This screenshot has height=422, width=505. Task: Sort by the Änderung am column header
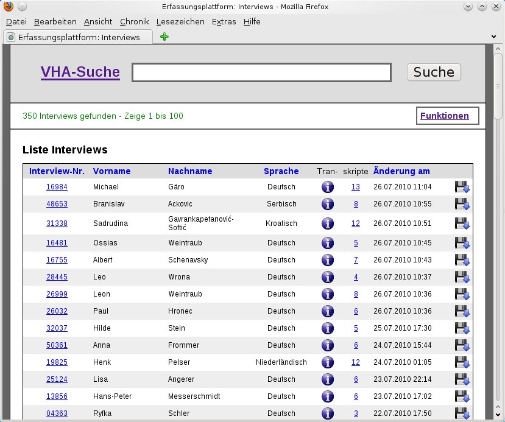point(401,171)
